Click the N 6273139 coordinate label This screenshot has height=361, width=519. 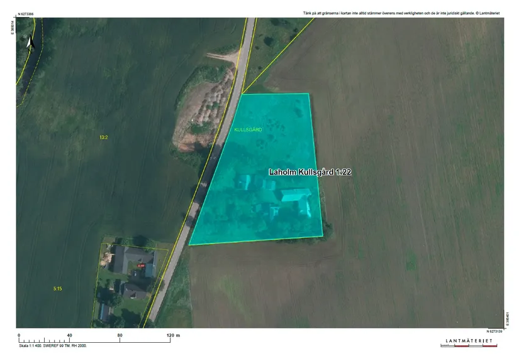(494, 331)
